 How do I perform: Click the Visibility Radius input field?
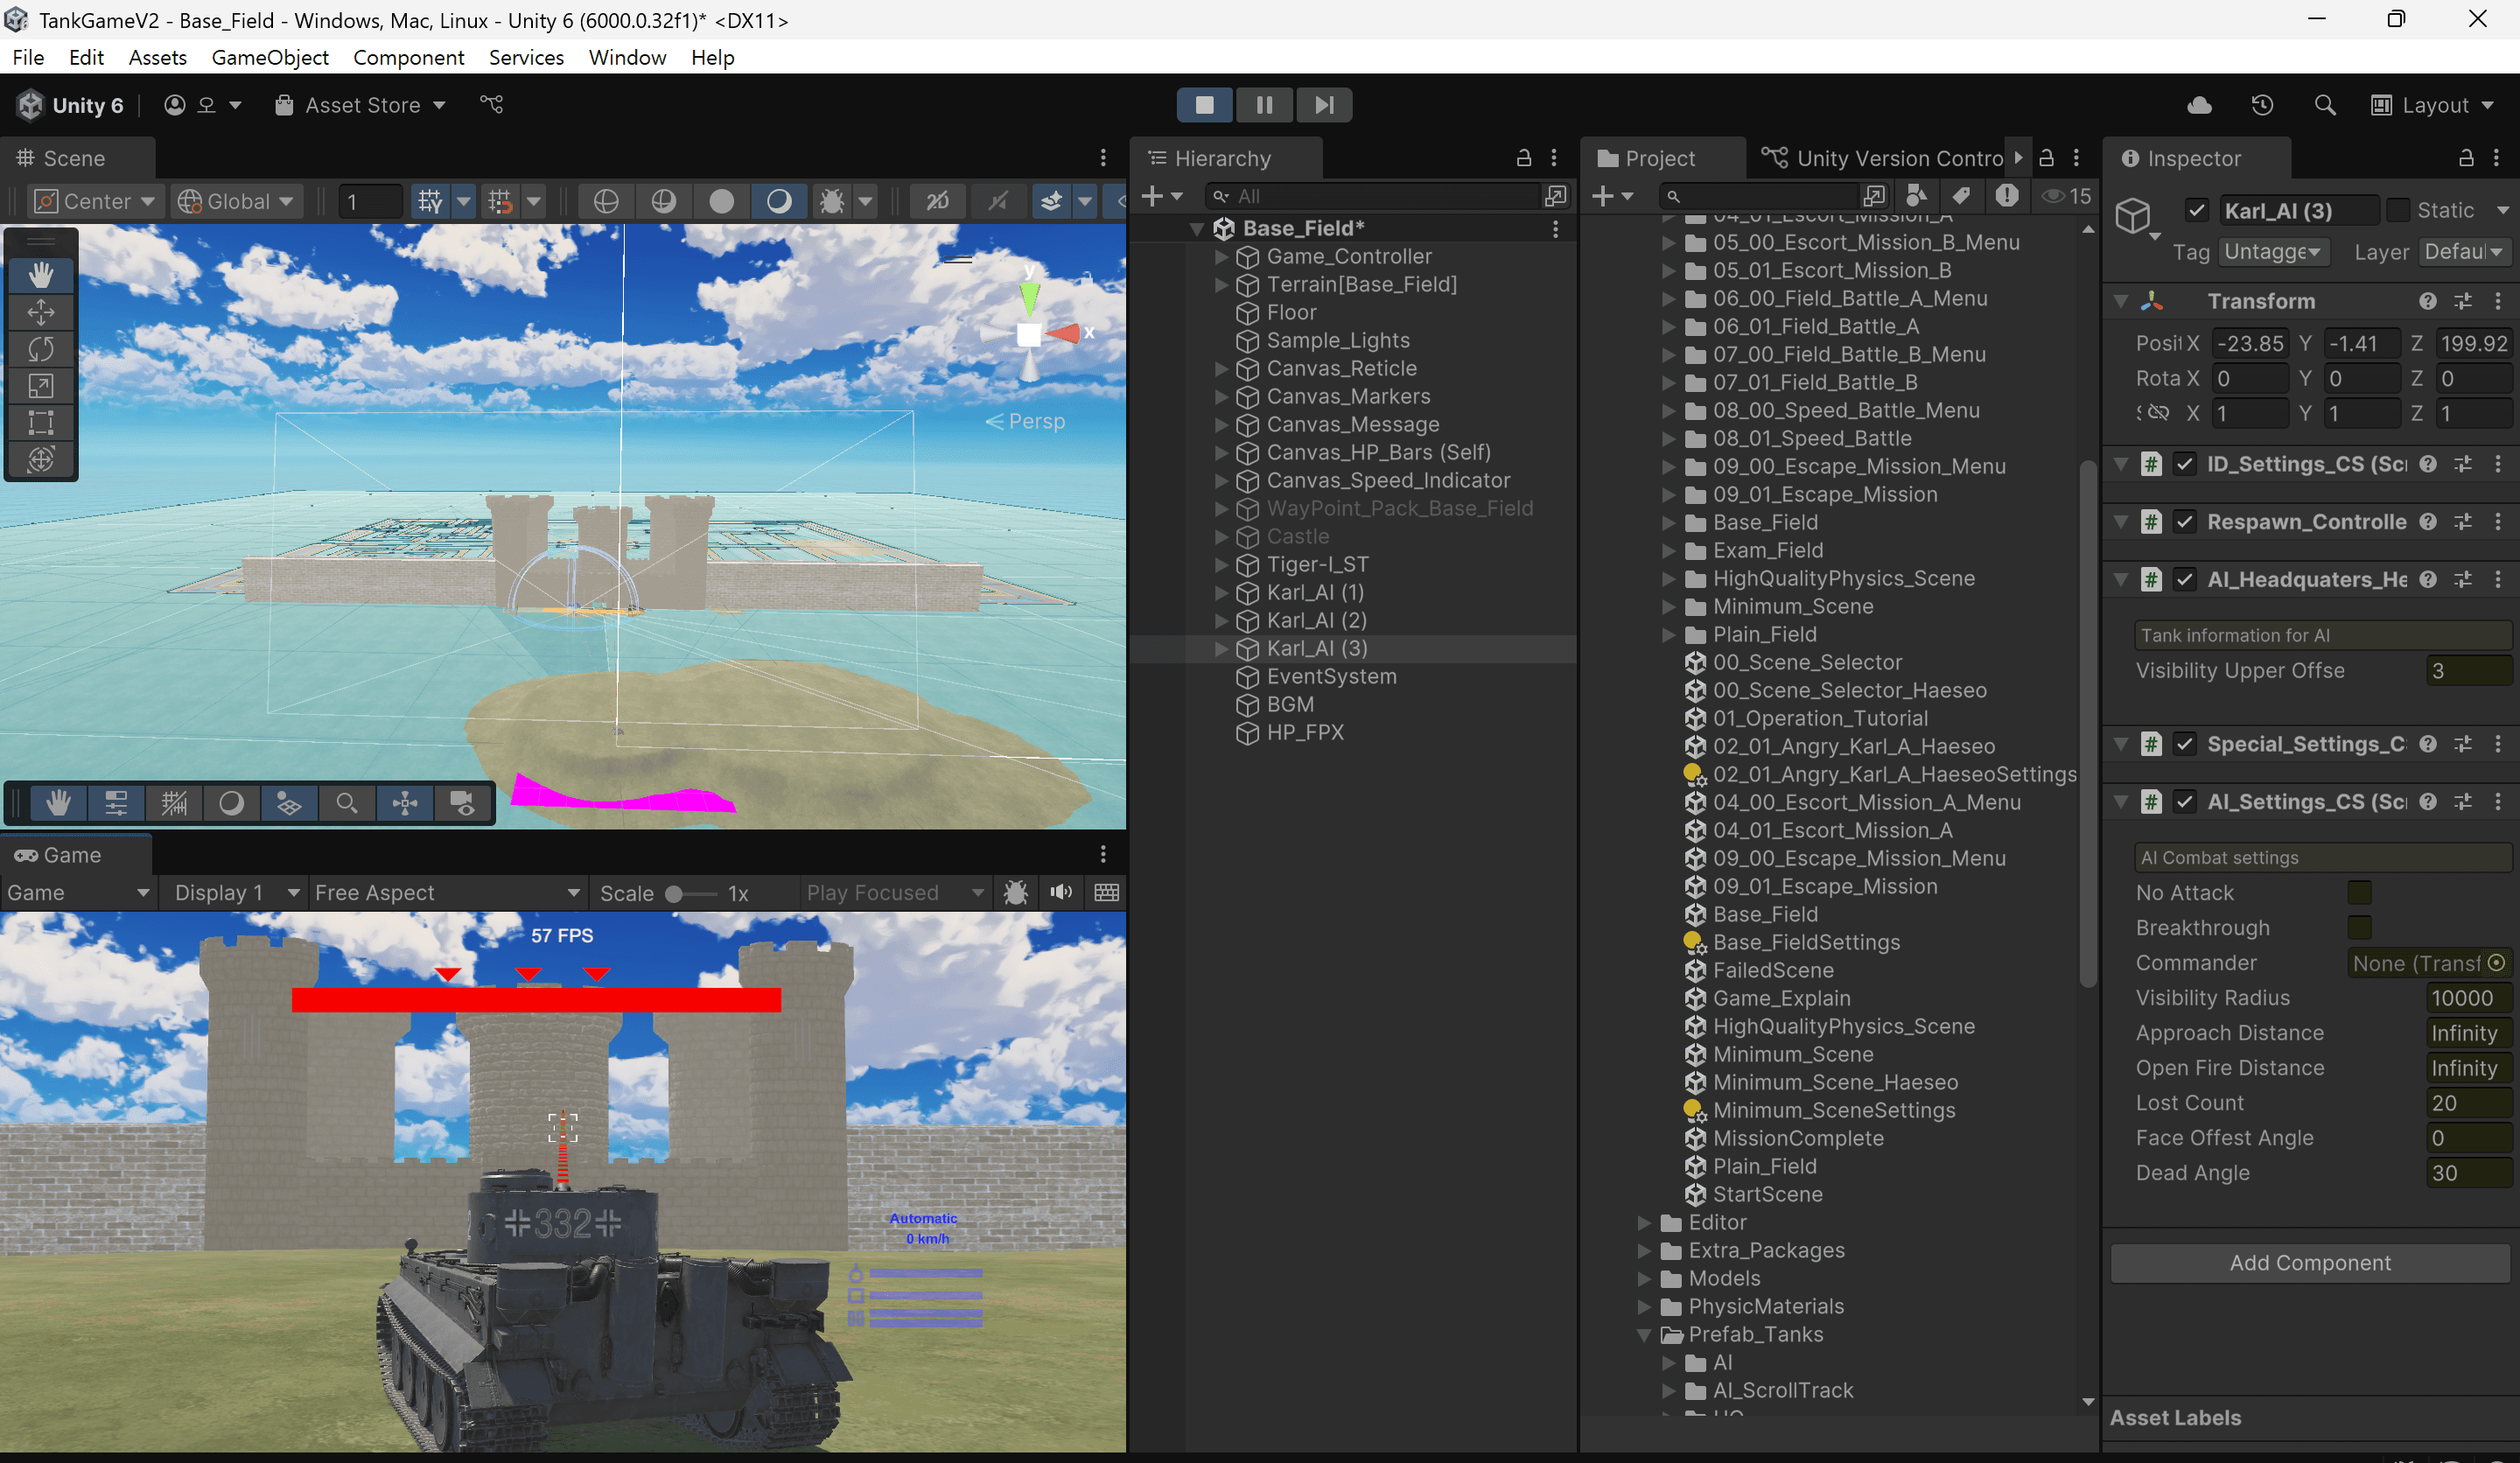pyautogui.click(x=2468, y=997)
